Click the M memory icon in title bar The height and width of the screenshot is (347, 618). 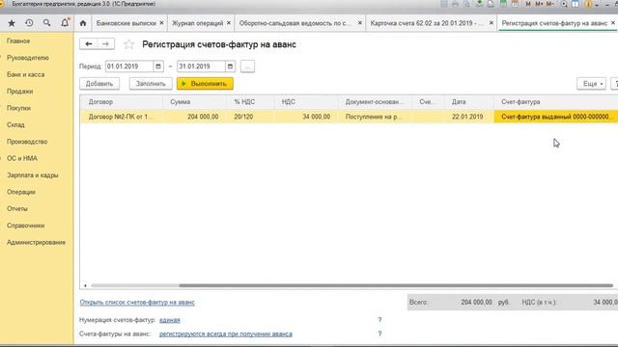click(528, 4)
